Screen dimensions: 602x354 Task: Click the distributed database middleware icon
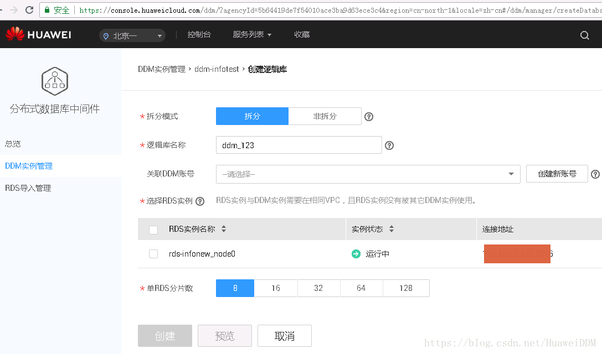[55, 81]
